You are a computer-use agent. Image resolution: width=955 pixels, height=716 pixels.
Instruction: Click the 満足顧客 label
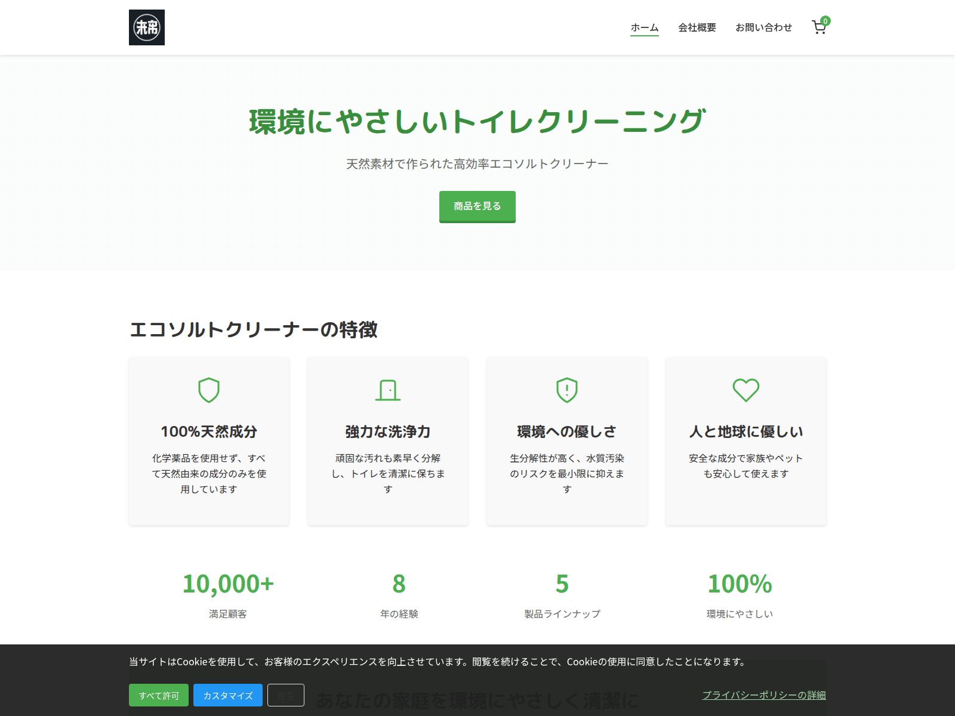(x=228, y=614)
